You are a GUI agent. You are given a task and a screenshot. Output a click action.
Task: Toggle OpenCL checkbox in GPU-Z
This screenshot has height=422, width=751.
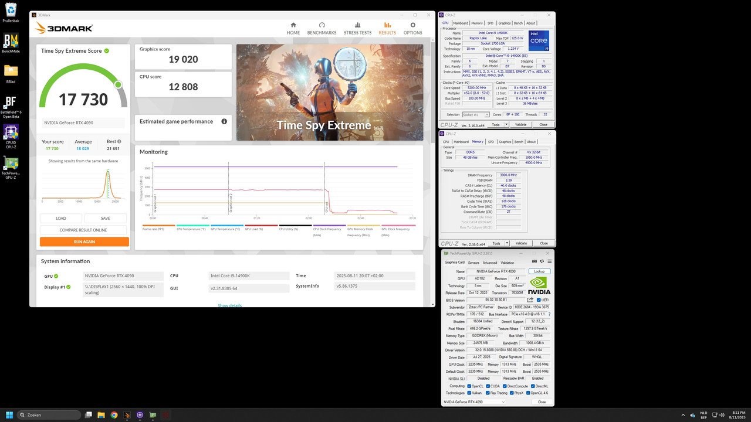pos(469,386)
